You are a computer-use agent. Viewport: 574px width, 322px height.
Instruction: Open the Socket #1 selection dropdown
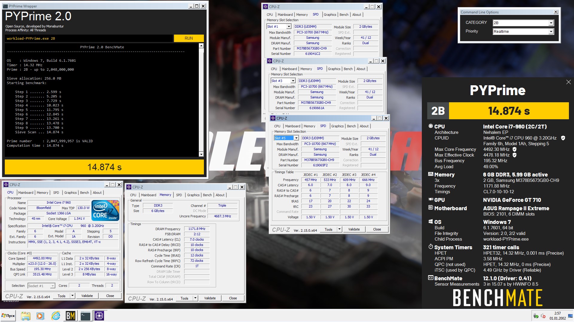(53, 286)
